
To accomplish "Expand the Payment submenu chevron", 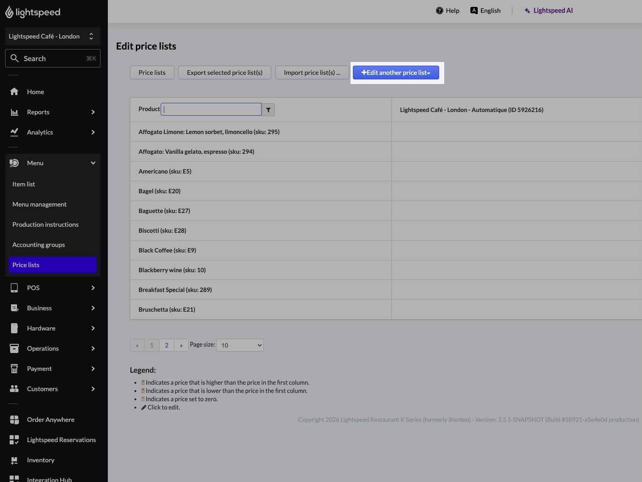I will [x=93, y=369].
